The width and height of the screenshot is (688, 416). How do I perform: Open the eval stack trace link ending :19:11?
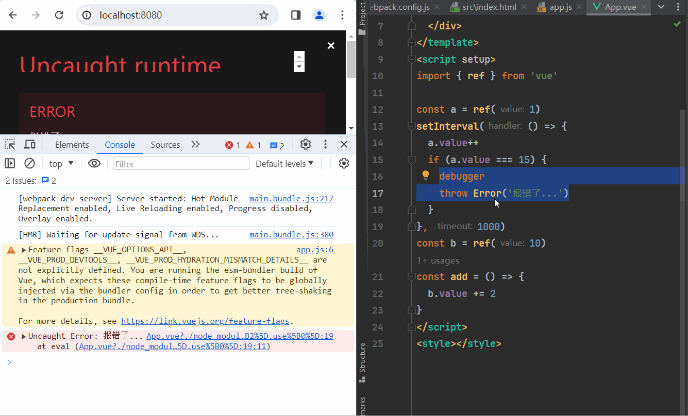[x=173, y=346]
